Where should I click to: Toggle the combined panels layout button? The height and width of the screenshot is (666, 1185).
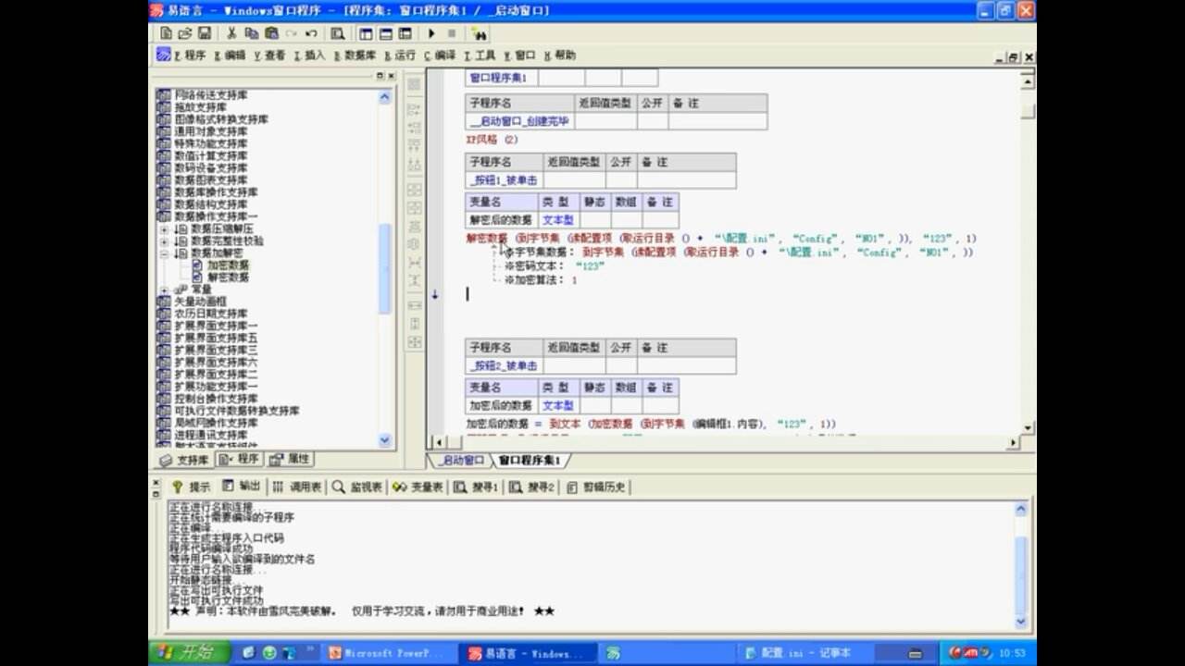(405, 33)
